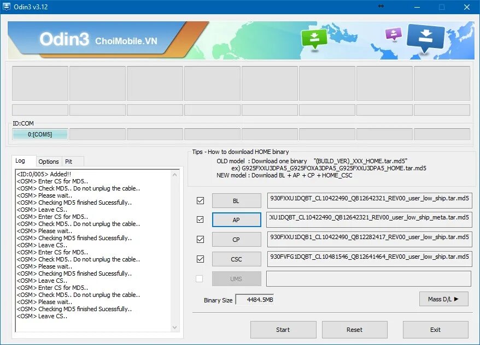Uncheck the CSC file checkbox
The height and width of the screenshot is (345, 480).
tap(200, 259)
